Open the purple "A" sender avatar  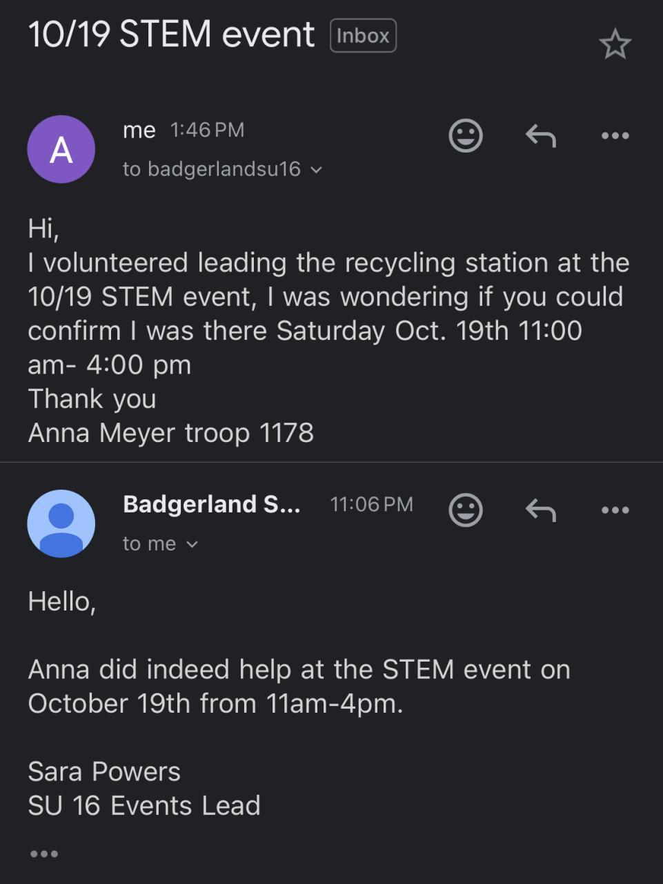click(x=61, y=149)
